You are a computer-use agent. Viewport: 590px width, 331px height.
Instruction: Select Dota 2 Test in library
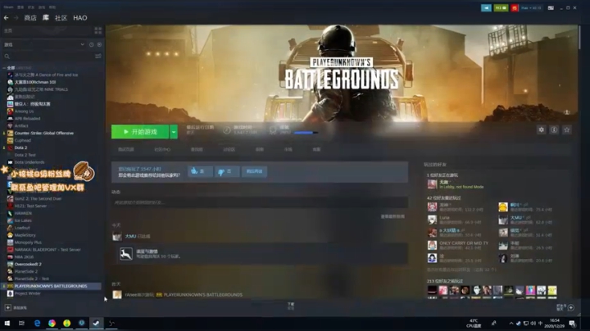coord(25,155)
